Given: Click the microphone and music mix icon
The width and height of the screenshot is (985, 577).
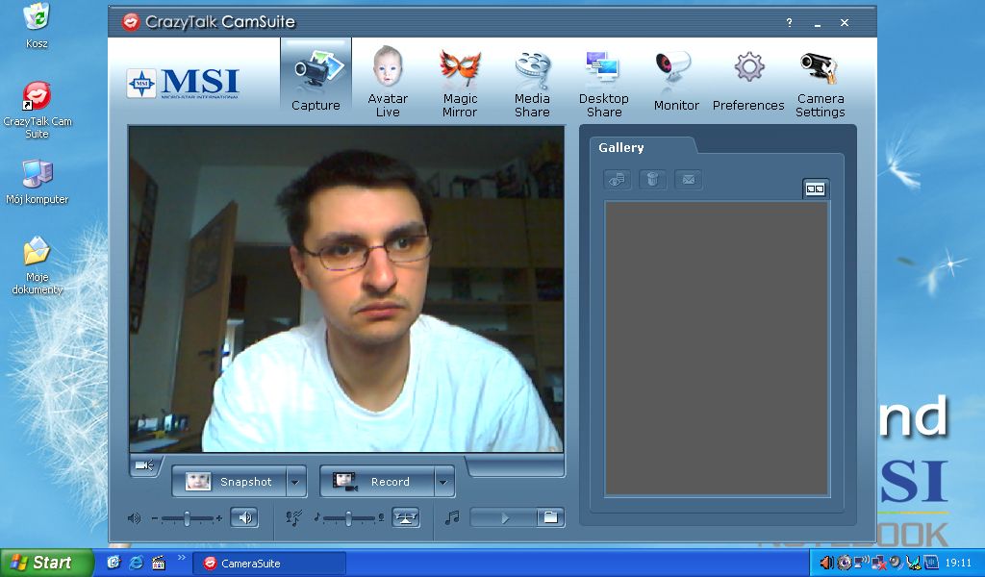Looking at the screenshot, I should tap(293, 517).
